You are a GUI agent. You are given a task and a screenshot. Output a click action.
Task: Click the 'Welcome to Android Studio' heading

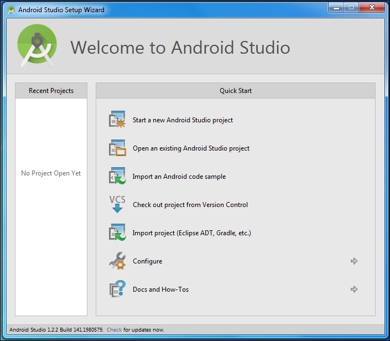tap(180, 47)
